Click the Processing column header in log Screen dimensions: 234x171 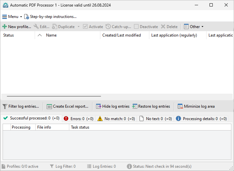coord(23,127)
